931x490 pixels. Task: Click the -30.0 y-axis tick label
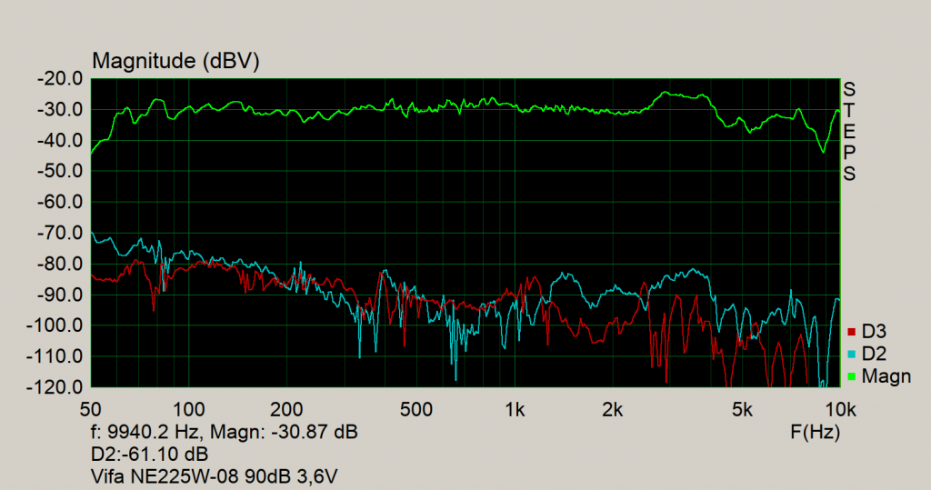click(x=60, y=110)
